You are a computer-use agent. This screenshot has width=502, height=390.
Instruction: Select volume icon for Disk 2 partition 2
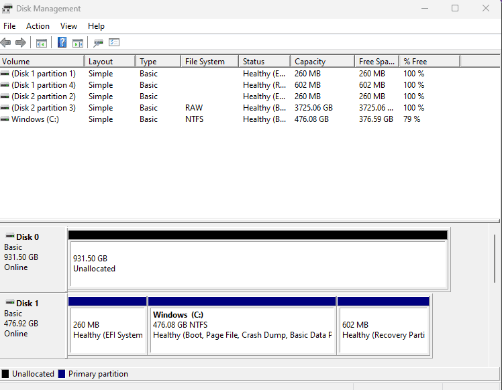tap(5, 96)
